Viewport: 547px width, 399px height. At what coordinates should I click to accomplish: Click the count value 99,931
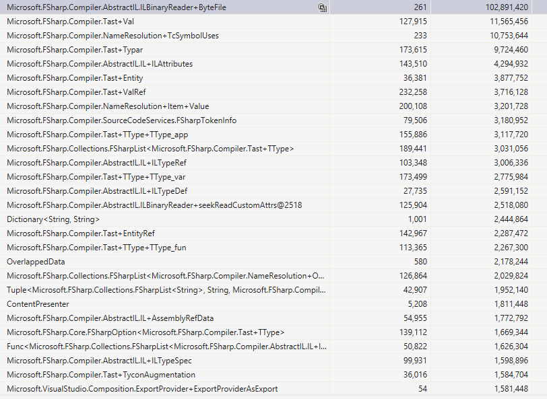pos(415,361)
